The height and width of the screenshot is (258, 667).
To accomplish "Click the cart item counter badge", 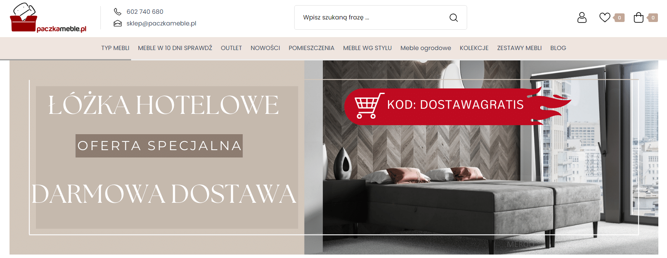I will (x=653, y=18).
